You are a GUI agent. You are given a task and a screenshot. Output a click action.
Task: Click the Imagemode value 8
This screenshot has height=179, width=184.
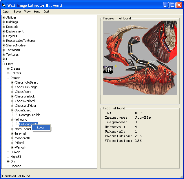136,122
